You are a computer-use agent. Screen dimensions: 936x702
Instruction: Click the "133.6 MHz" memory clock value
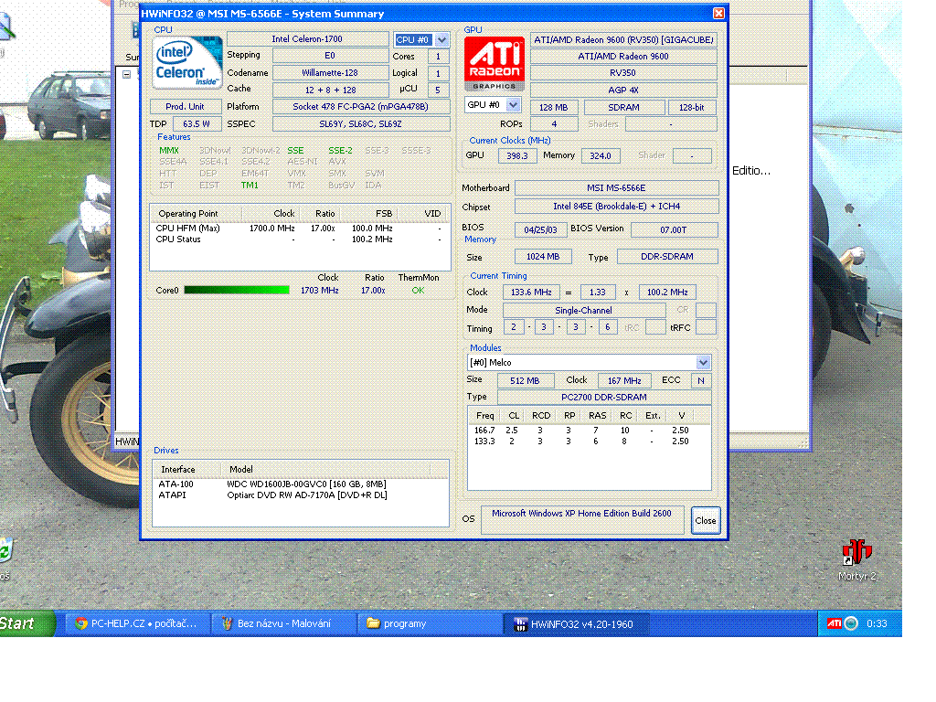[x=531, y=292]
